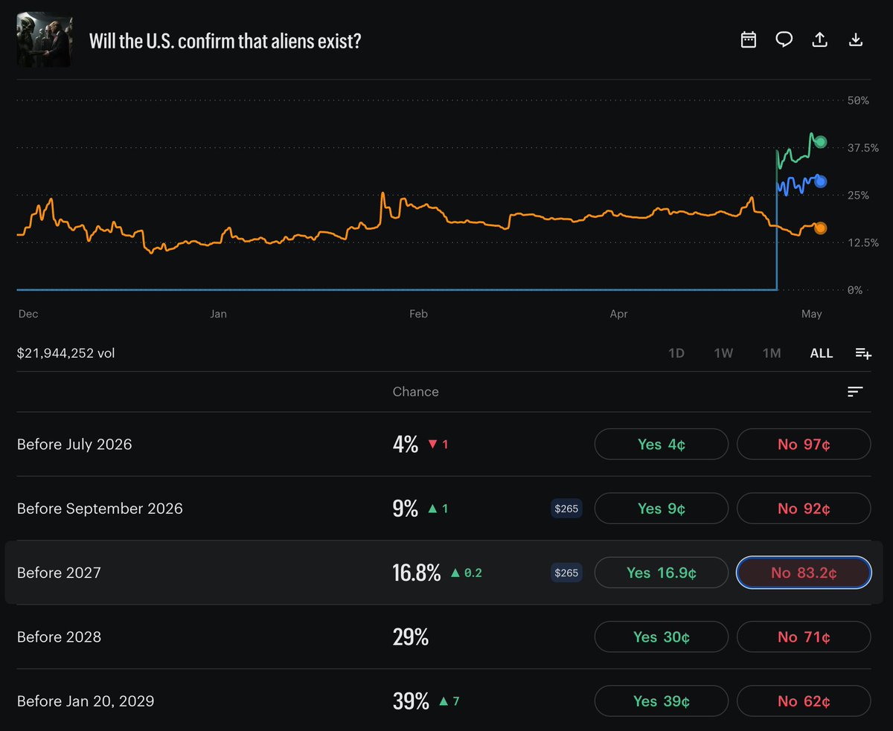Open the calendar icon in the header
Image resolution: width=893 pixels, height=731 pixels.
[x=749, y=40]
